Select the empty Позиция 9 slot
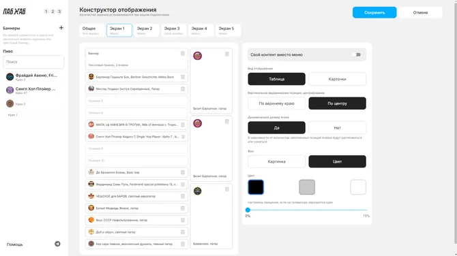 [x=136, y=148]
